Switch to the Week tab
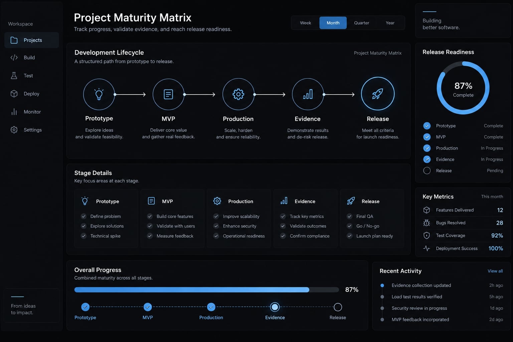Image resolution: width=513 pixels, height=342 pixels. 305,23
